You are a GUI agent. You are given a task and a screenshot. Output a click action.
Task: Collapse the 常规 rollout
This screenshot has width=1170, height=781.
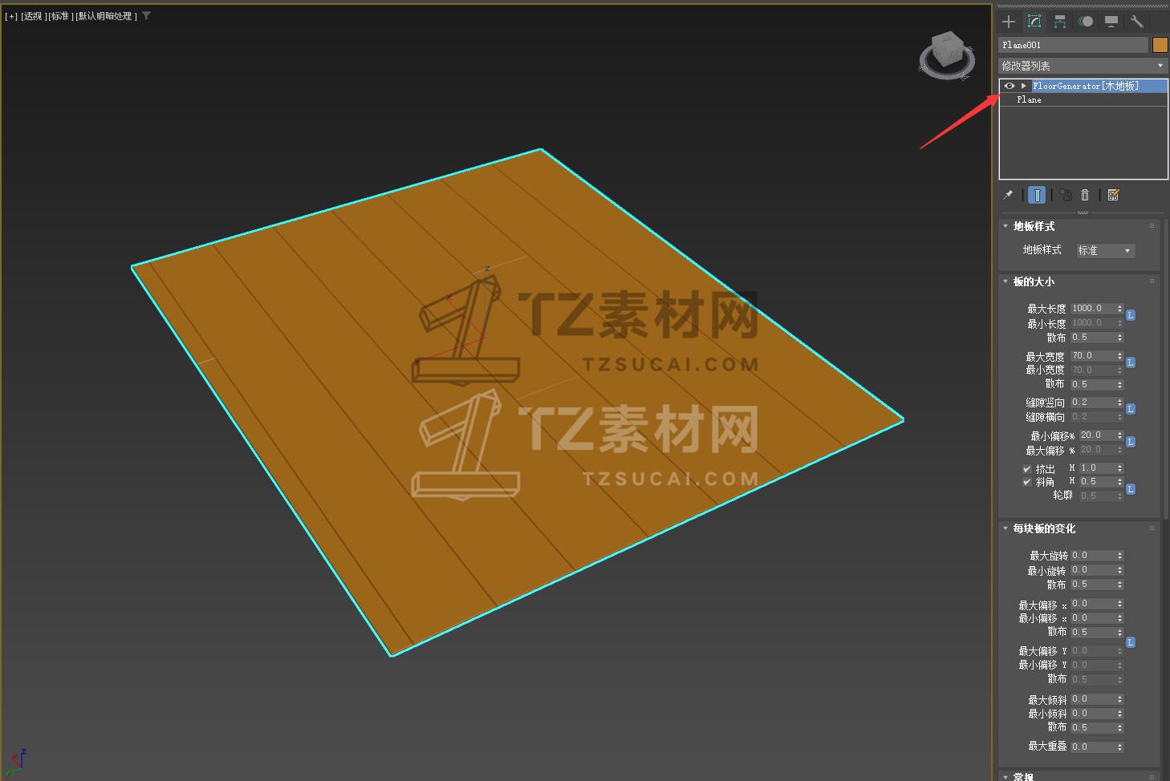[x=1005, y=776]
